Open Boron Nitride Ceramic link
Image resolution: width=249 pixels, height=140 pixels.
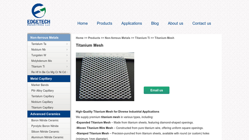45,120
